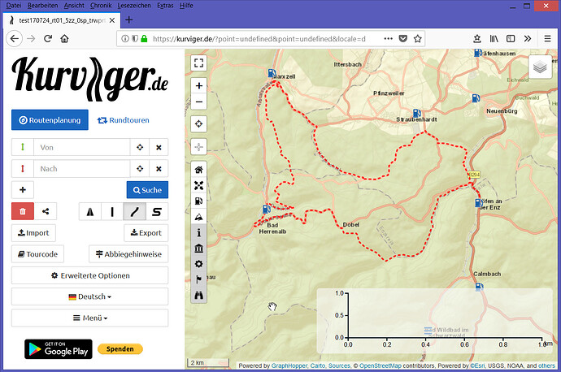Clear the Von waypoint field
The height and width of the screenshot is (372, 561).
pyautogui.click(x=159, y=147)
